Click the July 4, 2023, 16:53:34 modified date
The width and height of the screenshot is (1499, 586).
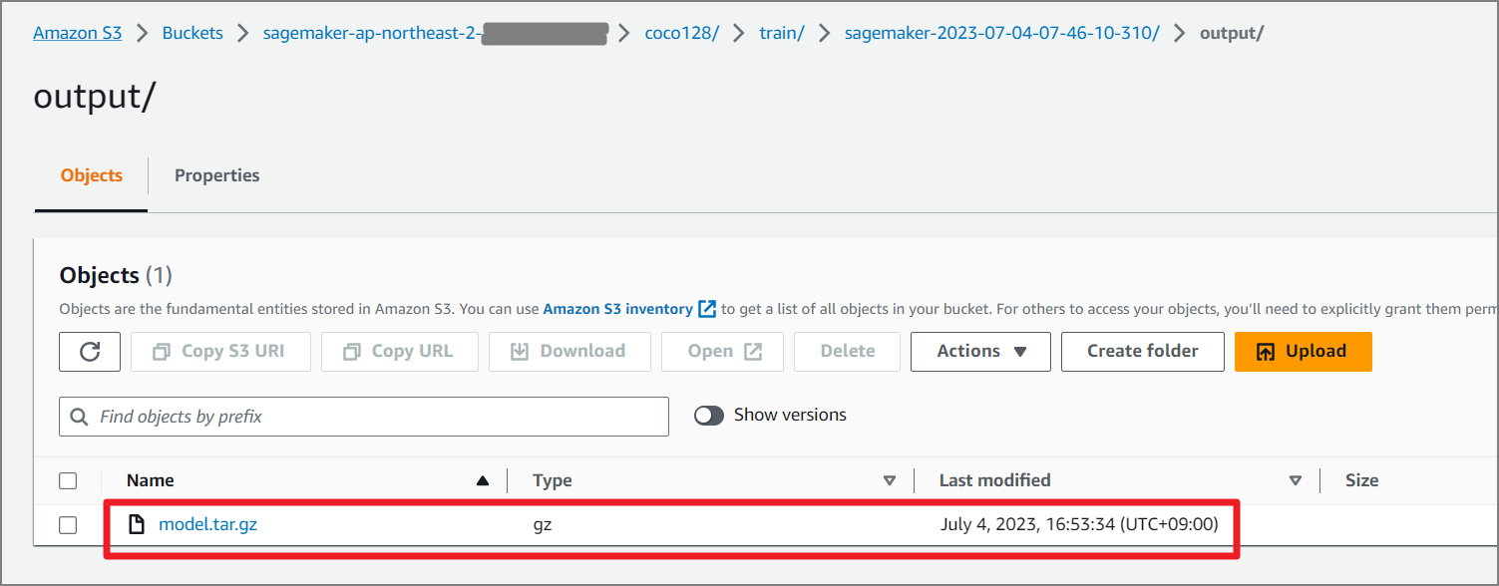pyautogui.click(x=1079, y=524)
